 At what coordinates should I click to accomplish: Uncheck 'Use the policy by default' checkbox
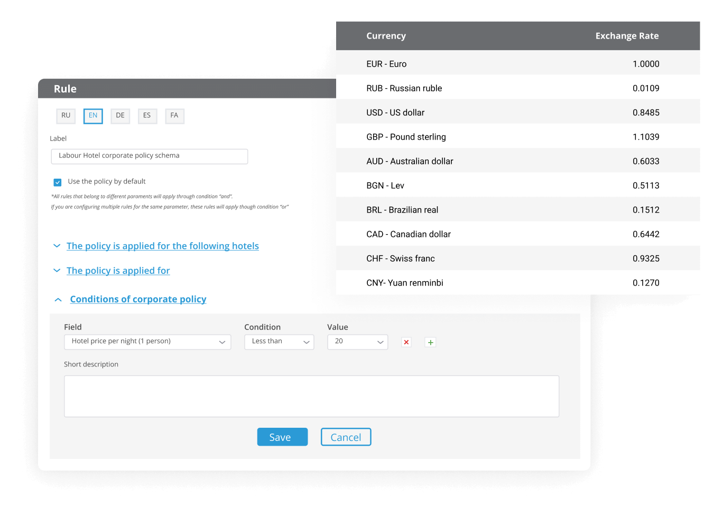[58, 182]
